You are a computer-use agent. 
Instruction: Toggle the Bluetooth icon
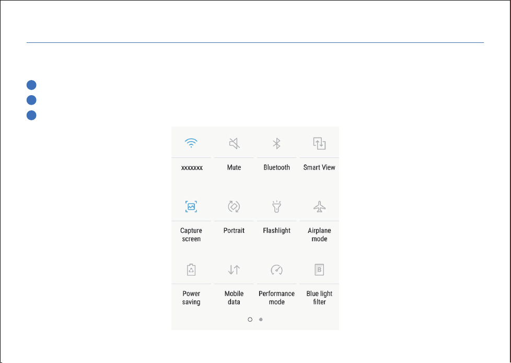[277, 143]
